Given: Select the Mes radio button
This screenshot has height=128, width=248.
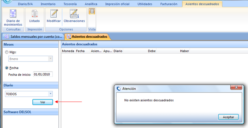Looking at the screenshot, I should click(7, 52).
